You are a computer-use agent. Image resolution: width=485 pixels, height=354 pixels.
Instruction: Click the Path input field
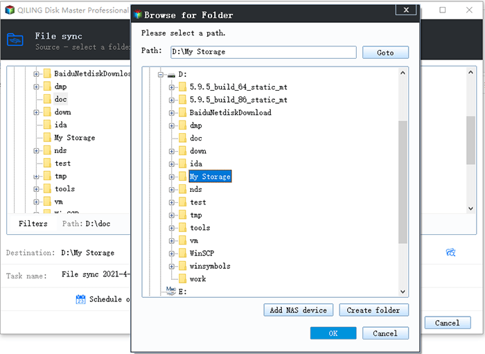(263, 52)
